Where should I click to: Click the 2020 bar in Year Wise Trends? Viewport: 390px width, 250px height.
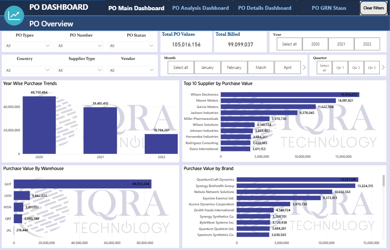pyautogui.click(x=39, y=125)
